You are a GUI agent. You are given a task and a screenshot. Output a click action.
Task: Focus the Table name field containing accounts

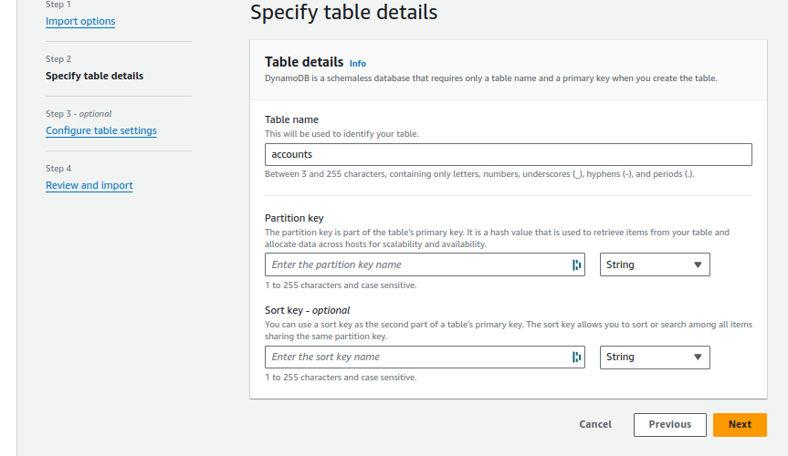508,155
